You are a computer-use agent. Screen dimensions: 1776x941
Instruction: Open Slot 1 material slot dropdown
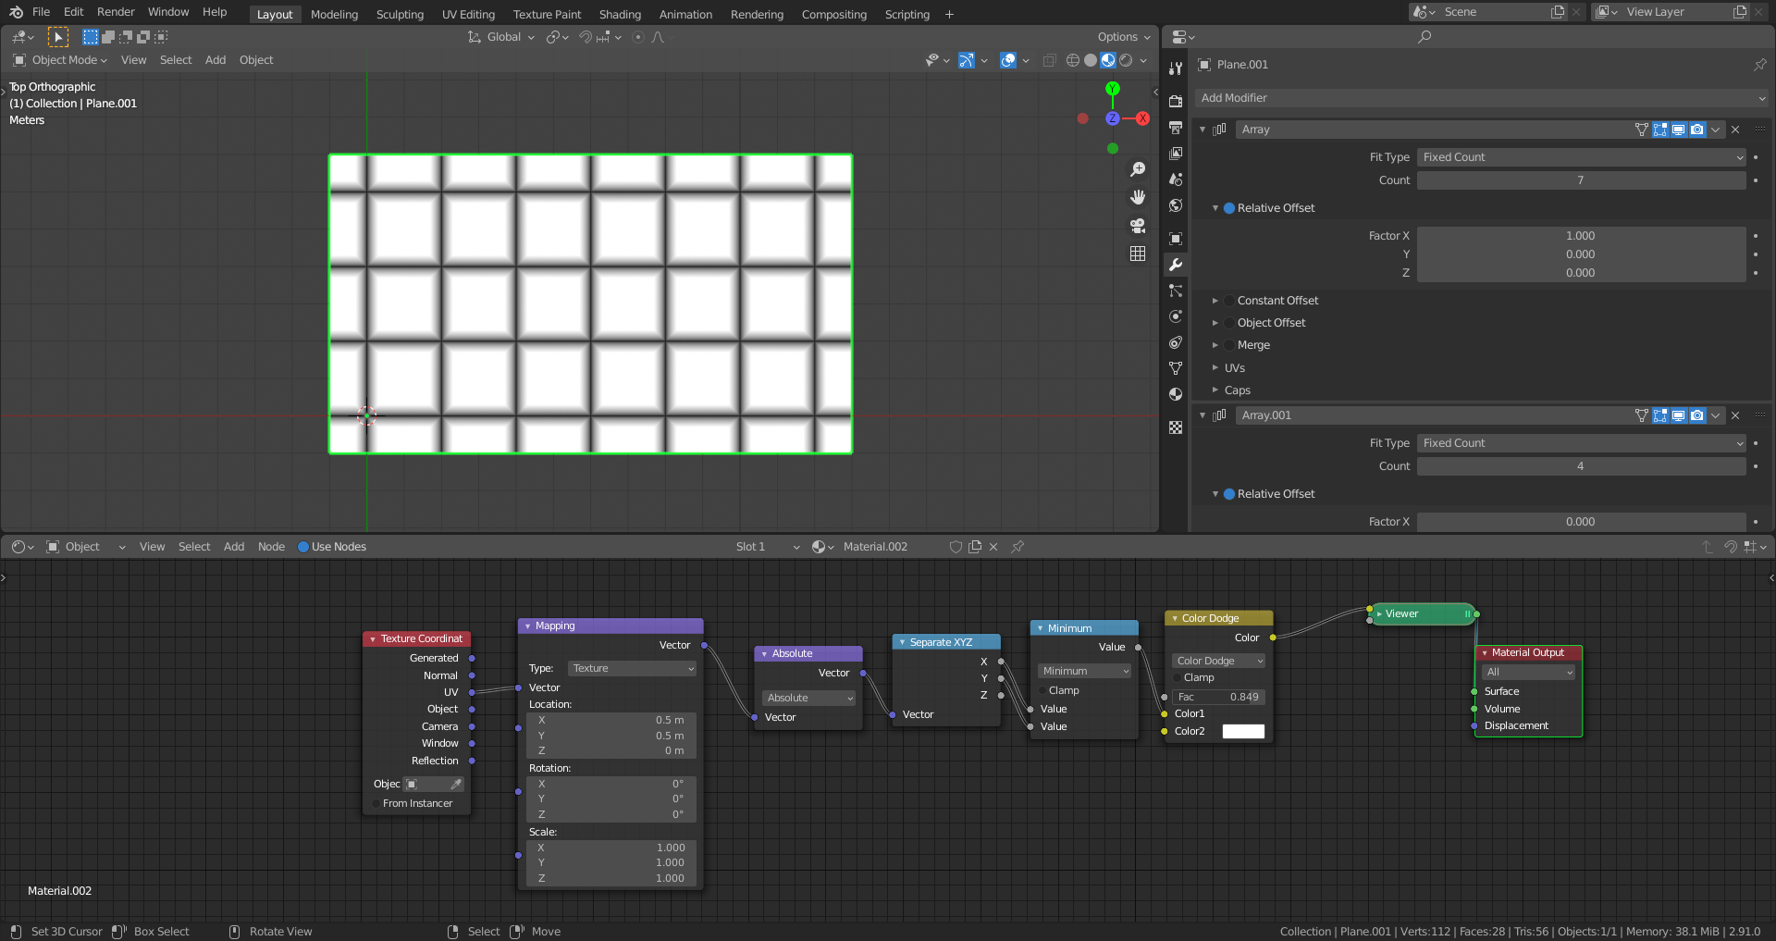767,547
